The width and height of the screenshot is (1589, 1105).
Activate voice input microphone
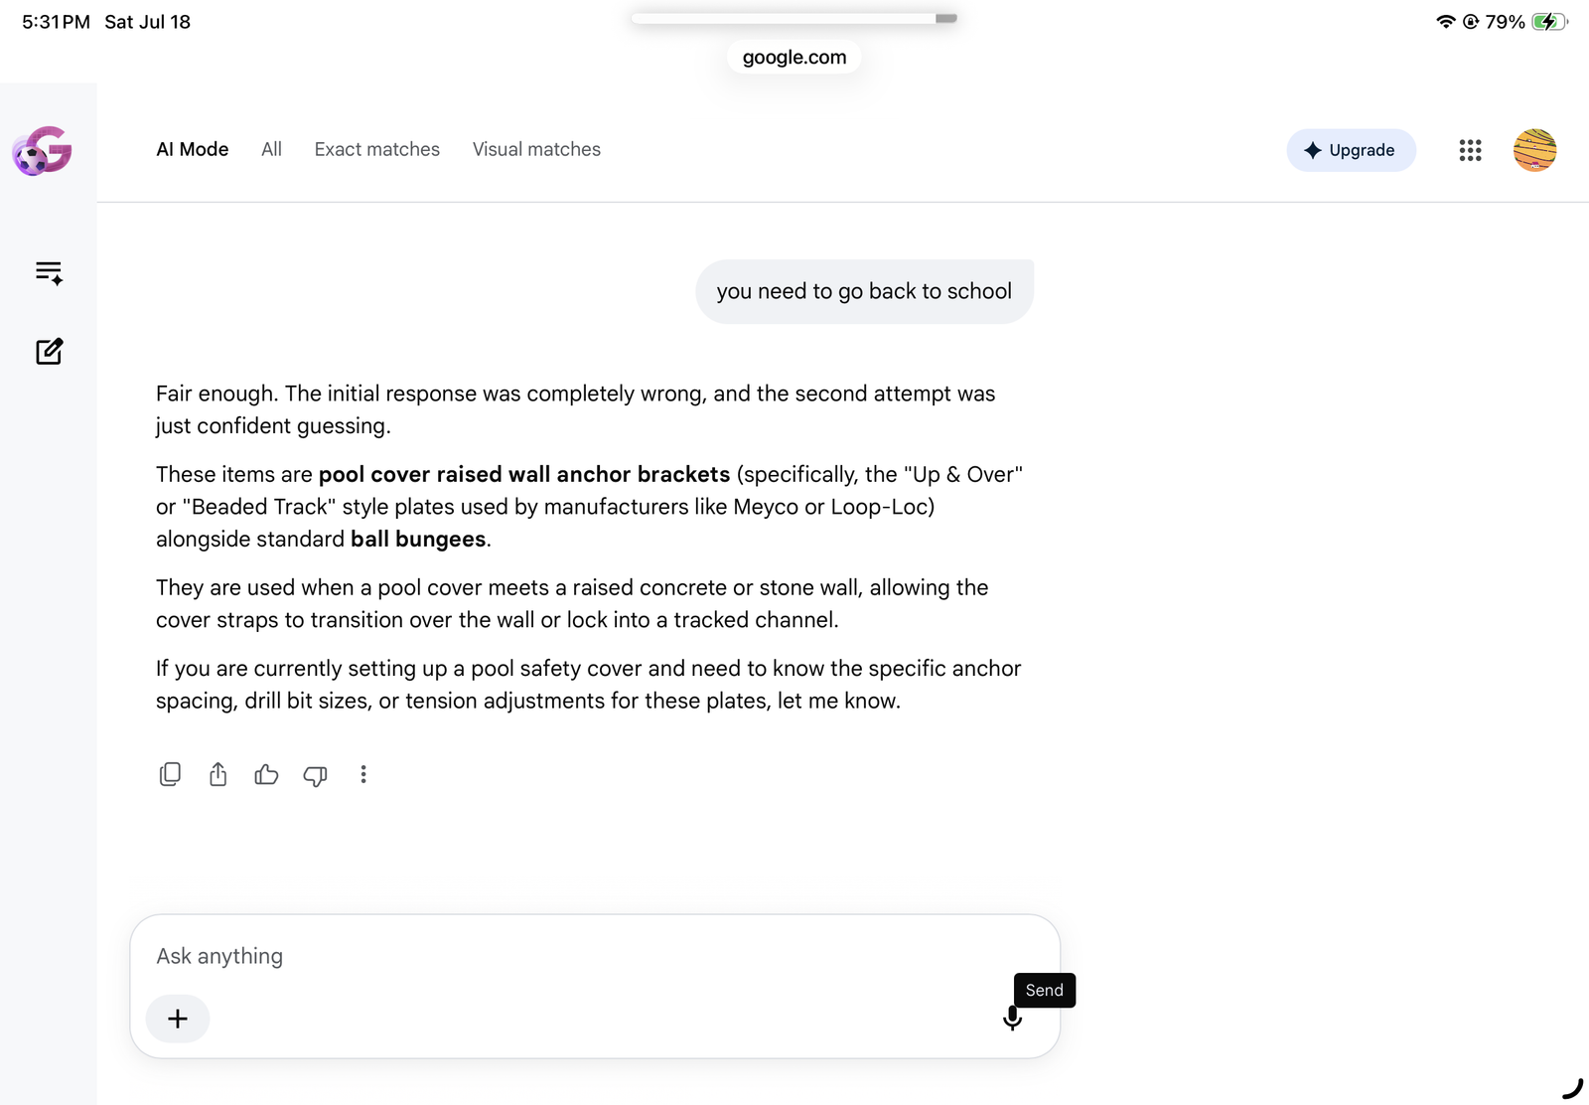[x=1012, y=1019]
